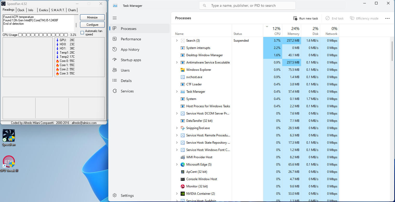The height and width of the screenshot is (202, 395).
Task: Click the svchost.exe gear icon
Action: click(182, 77)
